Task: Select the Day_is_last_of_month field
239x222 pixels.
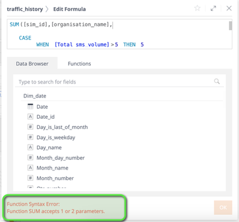Action: pos(62,127)
